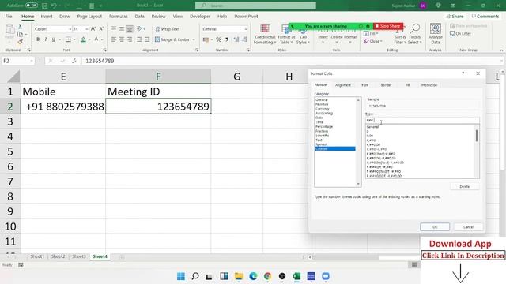The height and width of the screenshot is (284, 506).
Task: Open Name Box dropdown arrow
Action: coord(32,61)
